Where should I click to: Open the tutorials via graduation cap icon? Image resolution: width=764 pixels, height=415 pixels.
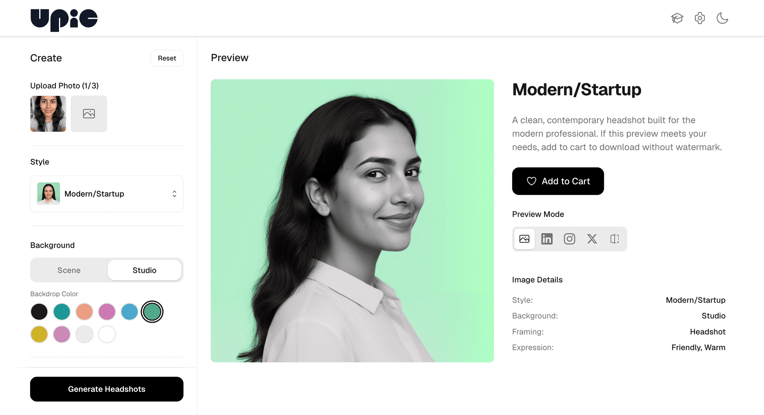click(677, 18)
